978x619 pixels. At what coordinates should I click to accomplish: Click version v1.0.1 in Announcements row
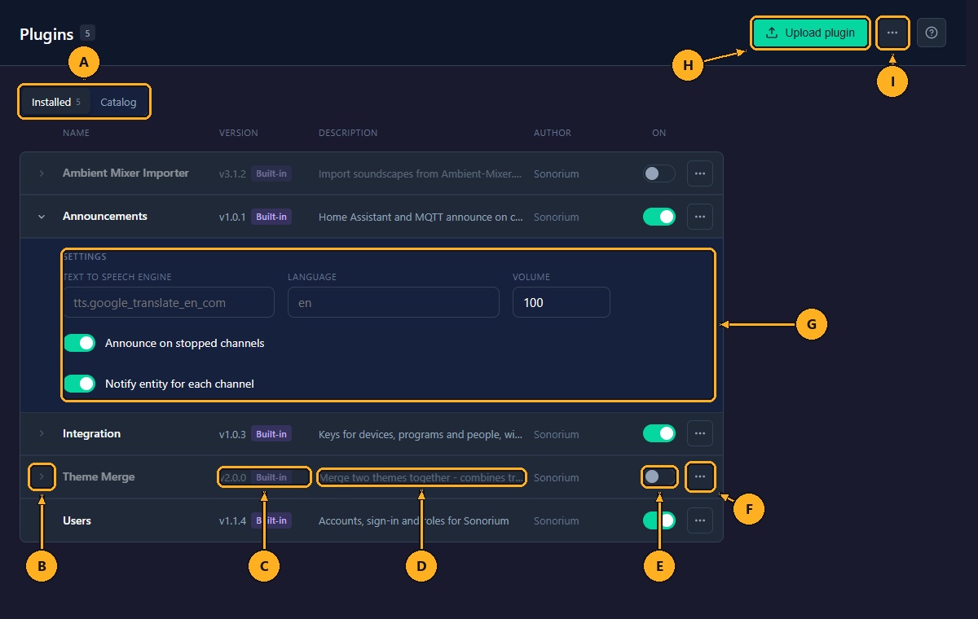tap(232, 217)
